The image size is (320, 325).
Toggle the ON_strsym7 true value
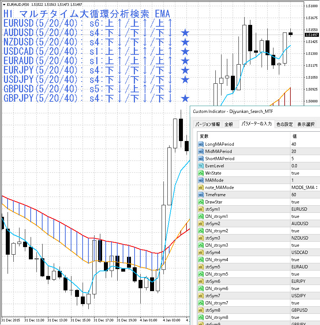click(295, 303)
